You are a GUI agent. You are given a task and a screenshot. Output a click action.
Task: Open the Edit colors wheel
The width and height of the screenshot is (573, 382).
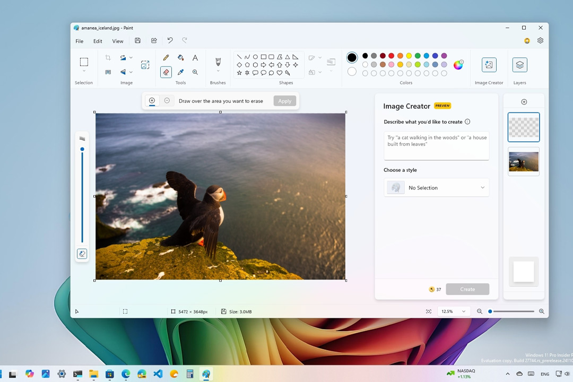[458, 65]
